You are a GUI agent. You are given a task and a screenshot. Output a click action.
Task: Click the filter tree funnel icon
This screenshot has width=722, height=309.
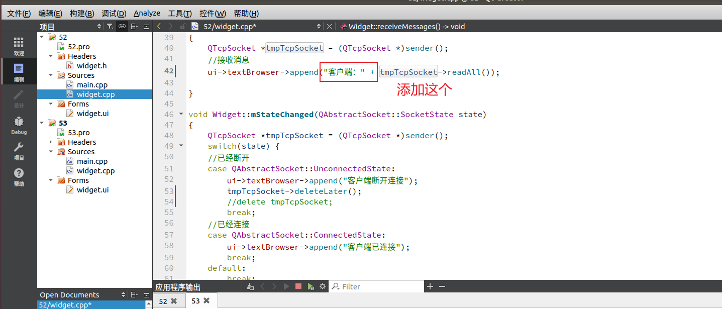(110, 26)
